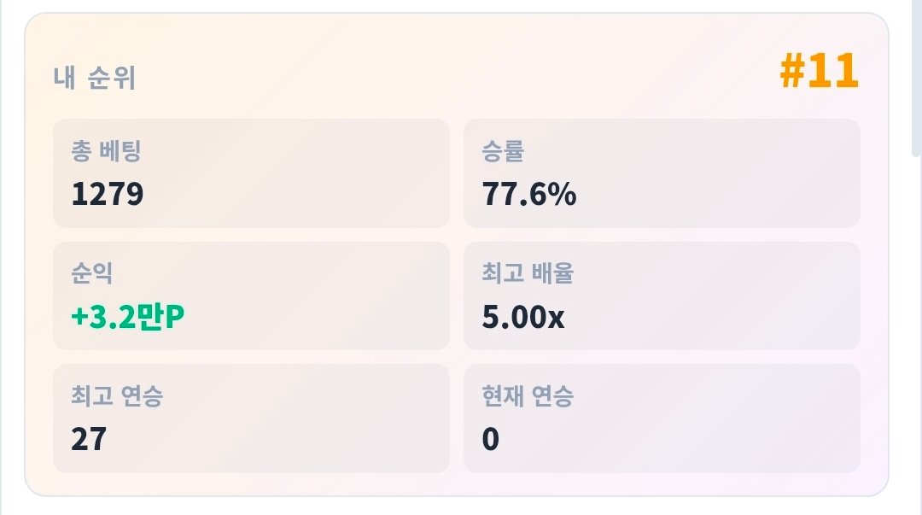Select the 27 best streak value
This screenshot has width=922, height=515.
pyautogui.click(x=89, y=439)
